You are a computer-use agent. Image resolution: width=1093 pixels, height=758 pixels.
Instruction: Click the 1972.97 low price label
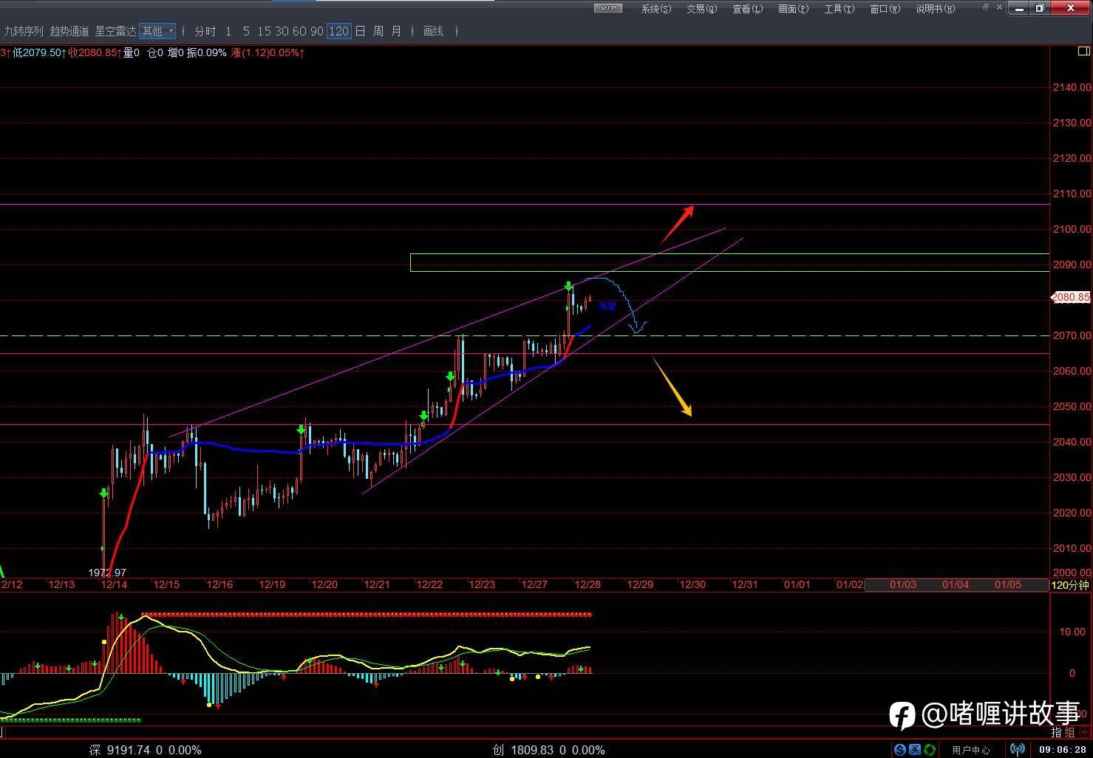(107, 573)
